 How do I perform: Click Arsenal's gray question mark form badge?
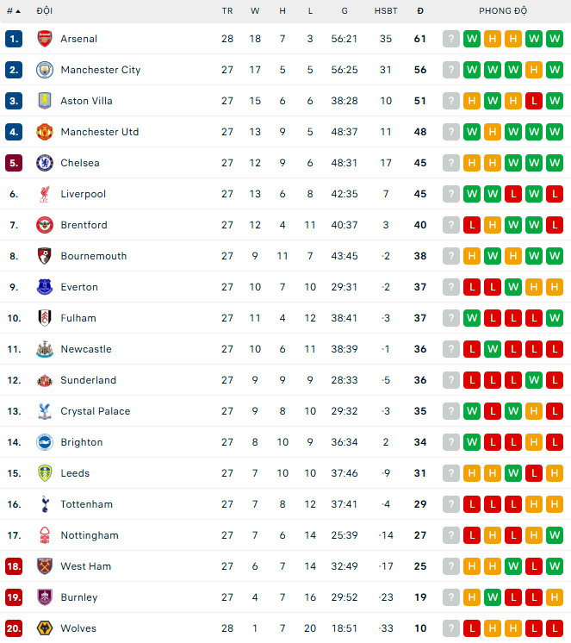[x=451, y=39]
